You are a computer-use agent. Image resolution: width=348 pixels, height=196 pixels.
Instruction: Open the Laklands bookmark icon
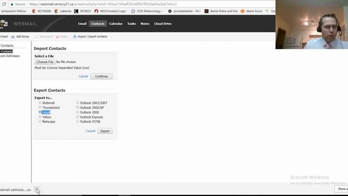(x=57, y=11)
